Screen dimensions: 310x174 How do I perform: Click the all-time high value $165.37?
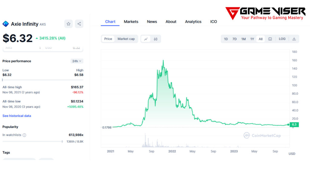click(x=77, y=87)
